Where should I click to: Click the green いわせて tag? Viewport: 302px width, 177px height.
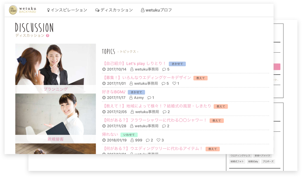point(129,135)
